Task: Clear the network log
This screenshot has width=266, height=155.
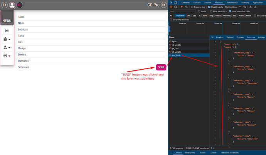Action: click(x=175, y=7)
